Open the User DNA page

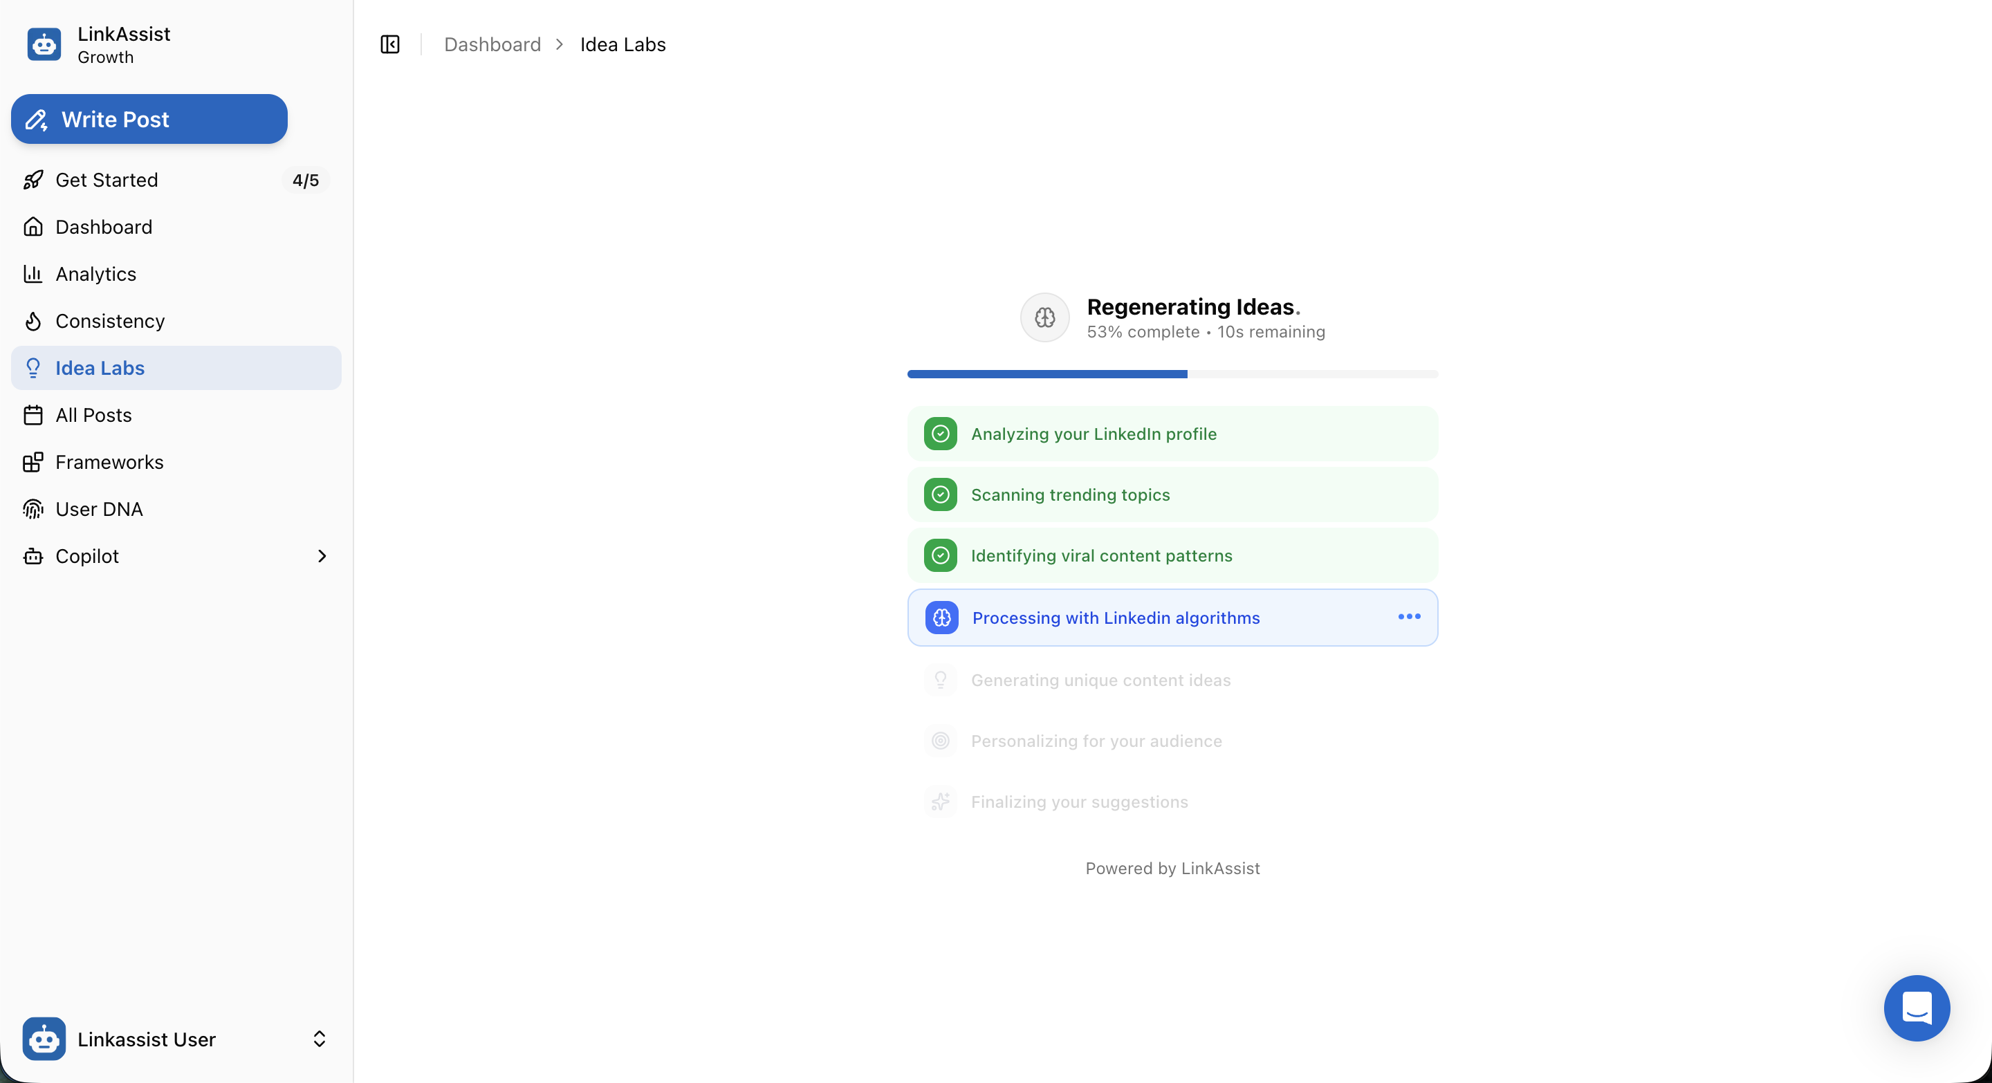176,510
